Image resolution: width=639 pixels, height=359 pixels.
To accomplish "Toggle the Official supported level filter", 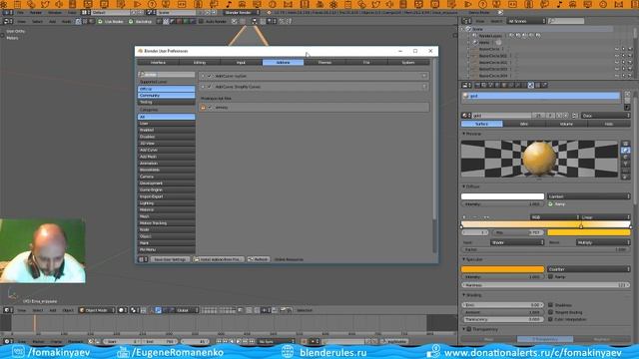I will [x=167, y=89].
